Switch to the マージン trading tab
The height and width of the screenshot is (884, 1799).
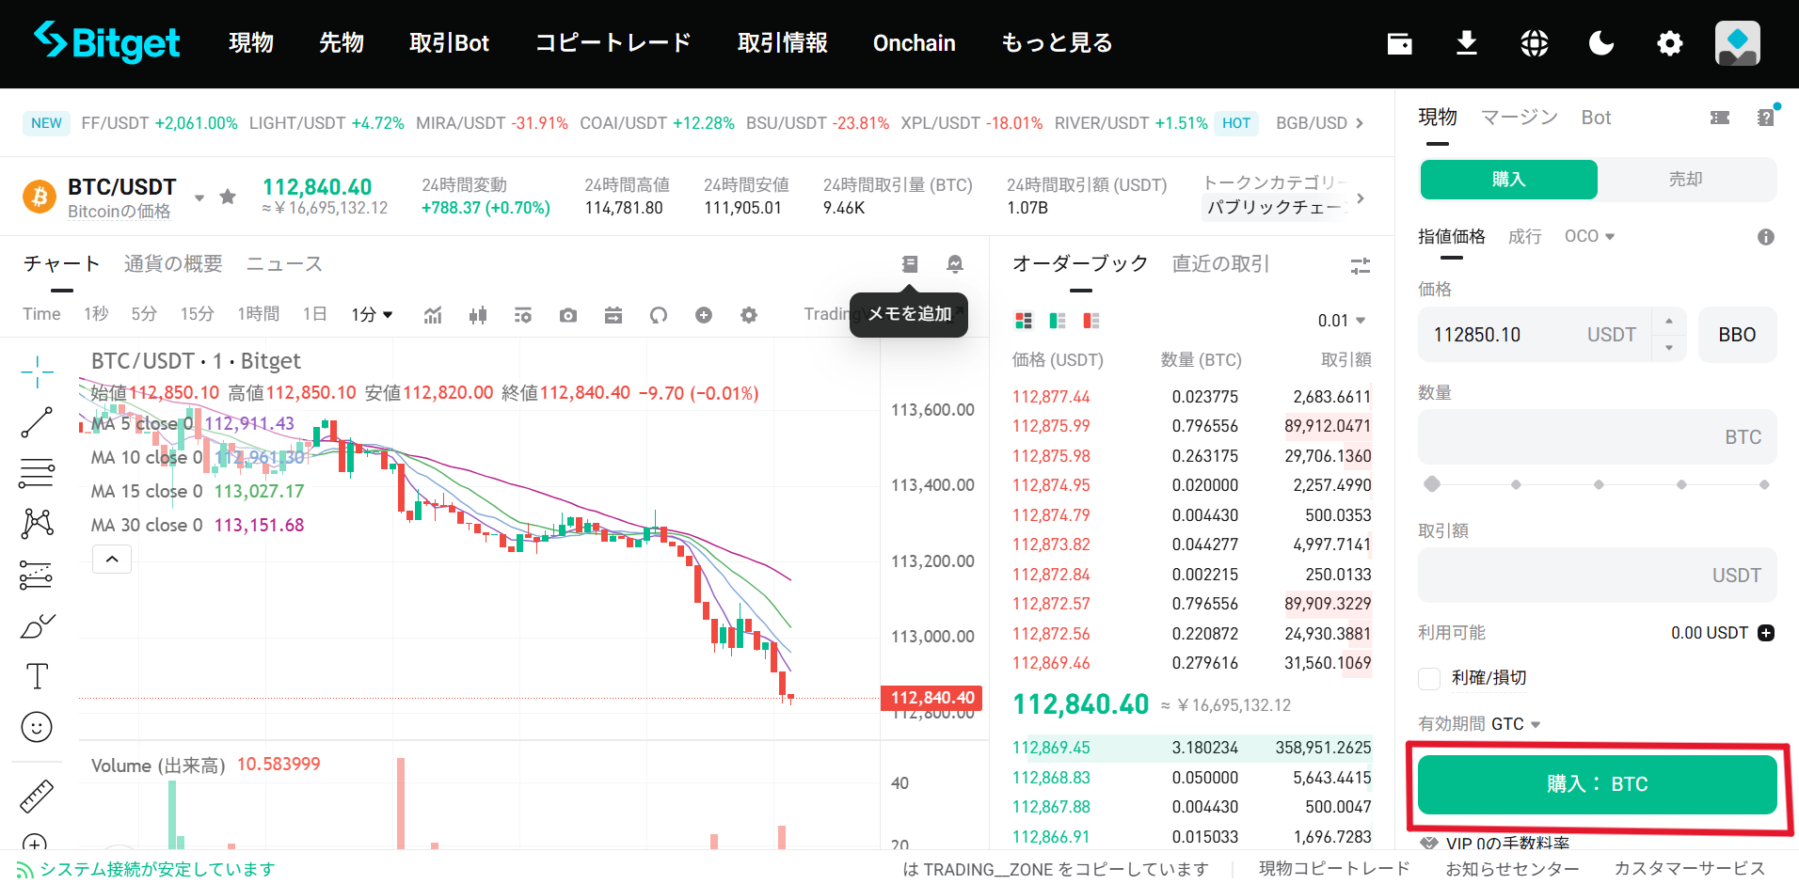coord(1518,117)
